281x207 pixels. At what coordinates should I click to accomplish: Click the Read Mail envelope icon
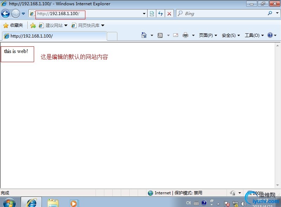click(x=176, y=35)
